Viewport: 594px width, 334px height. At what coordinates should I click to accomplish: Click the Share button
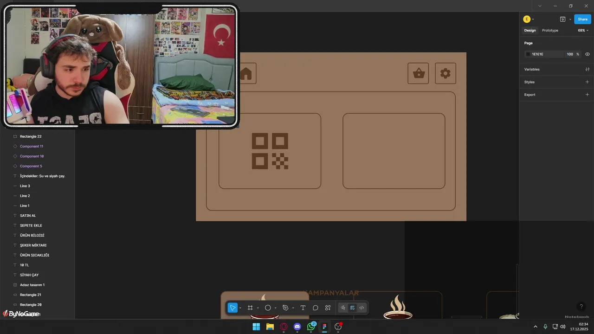click(x=582, y=19)
